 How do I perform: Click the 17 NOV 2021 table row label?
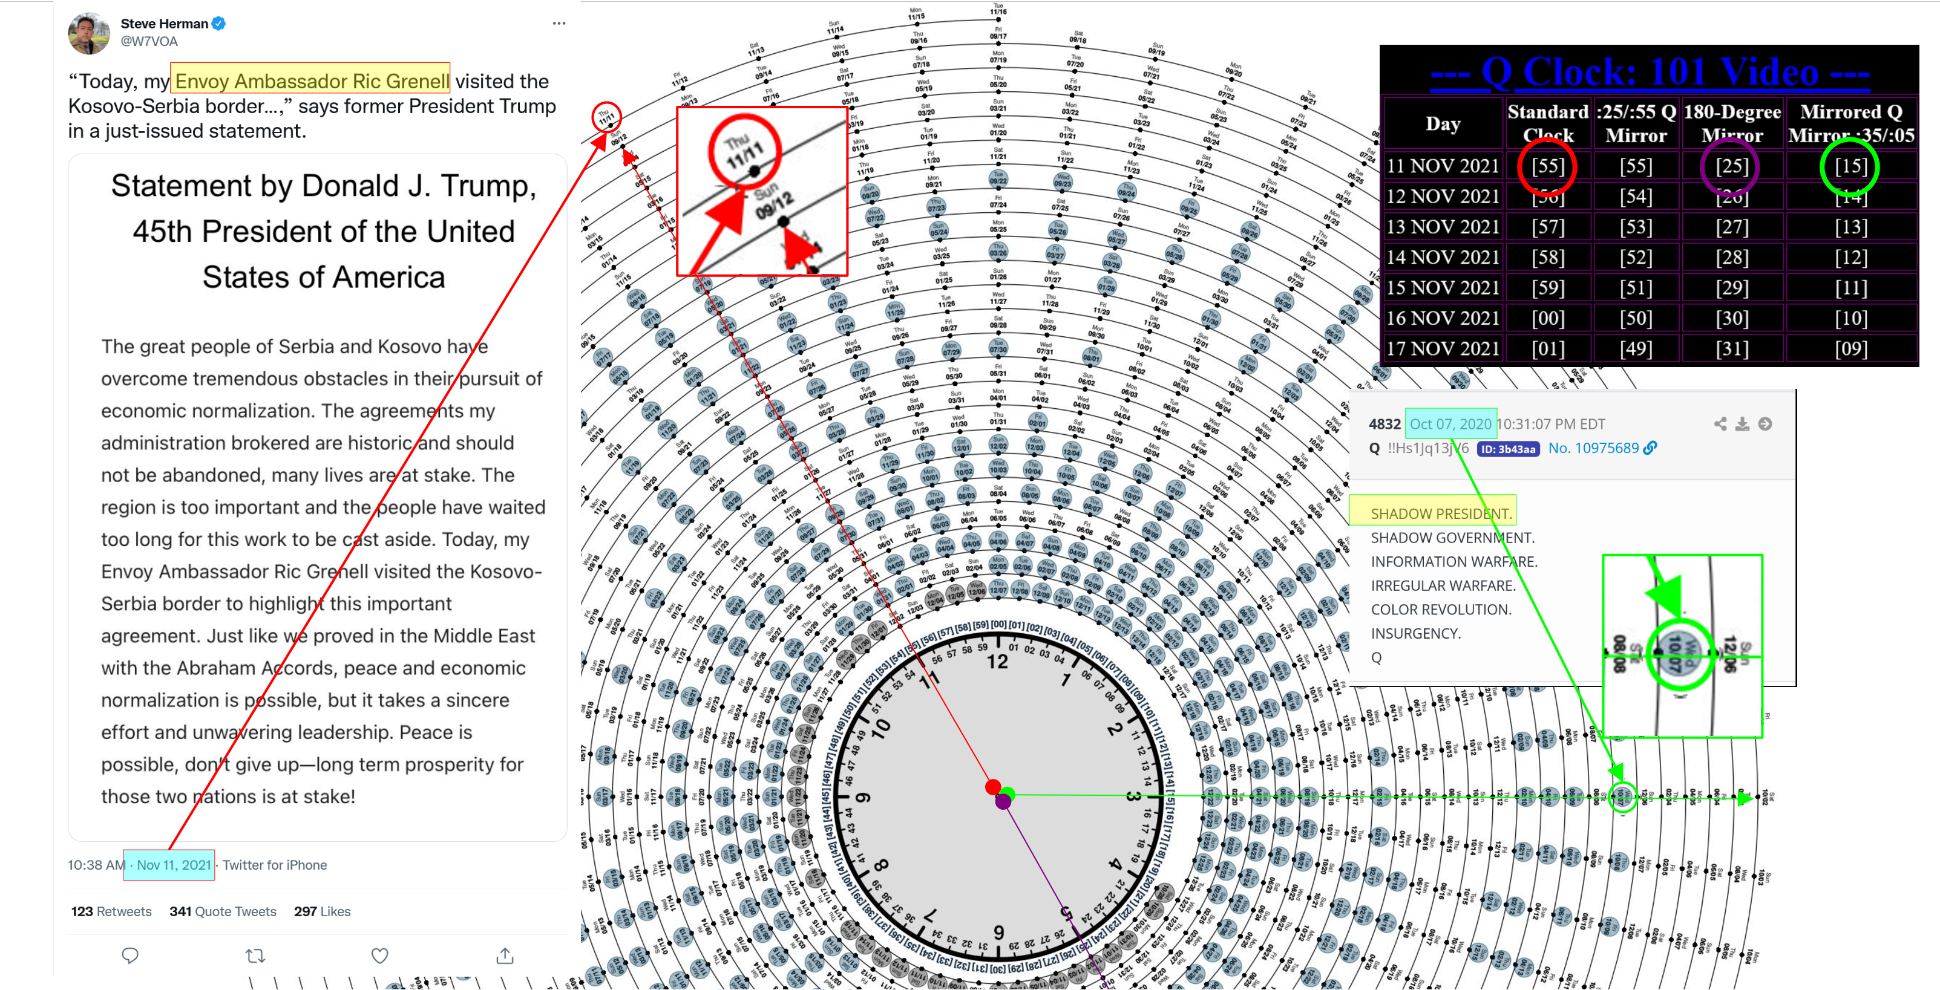pos(1442,348)
